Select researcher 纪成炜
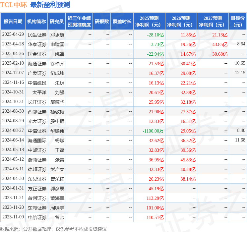247x232 pixels. click(x=57, y=73)
